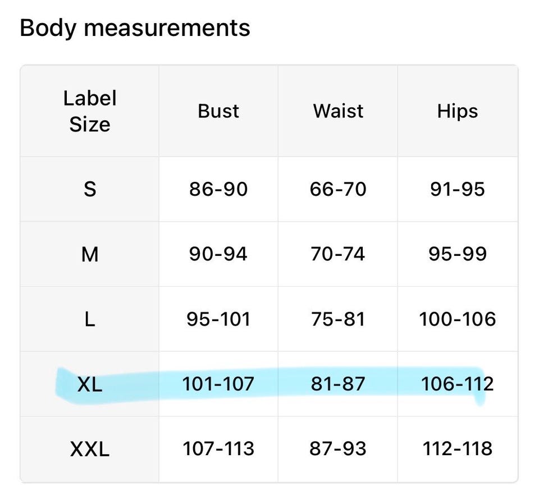Click the Hips column header
539x504 pixels.
click(x=458, y=112)
